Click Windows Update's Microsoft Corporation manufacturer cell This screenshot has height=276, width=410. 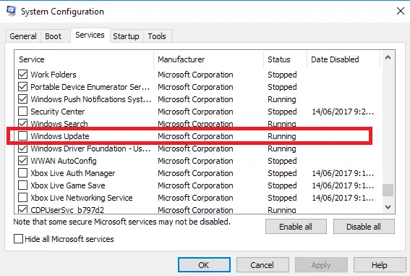195,136
